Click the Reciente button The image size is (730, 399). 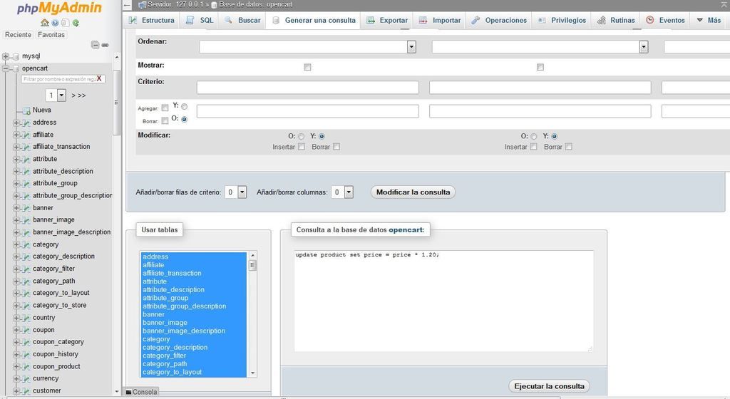point(18,35)
